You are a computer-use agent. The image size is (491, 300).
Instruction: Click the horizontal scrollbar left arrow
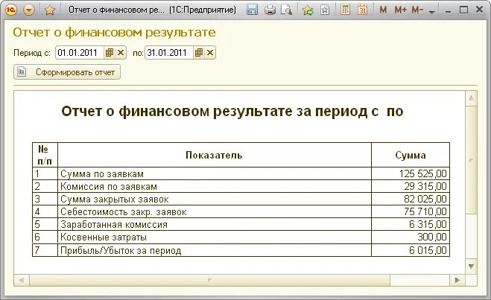point(22,280)
